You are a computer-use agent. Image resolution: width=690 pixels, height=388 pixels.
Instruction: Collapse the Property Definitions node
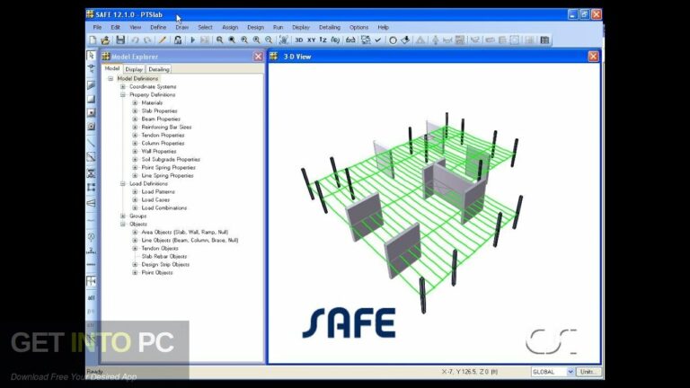coord(123,94)
